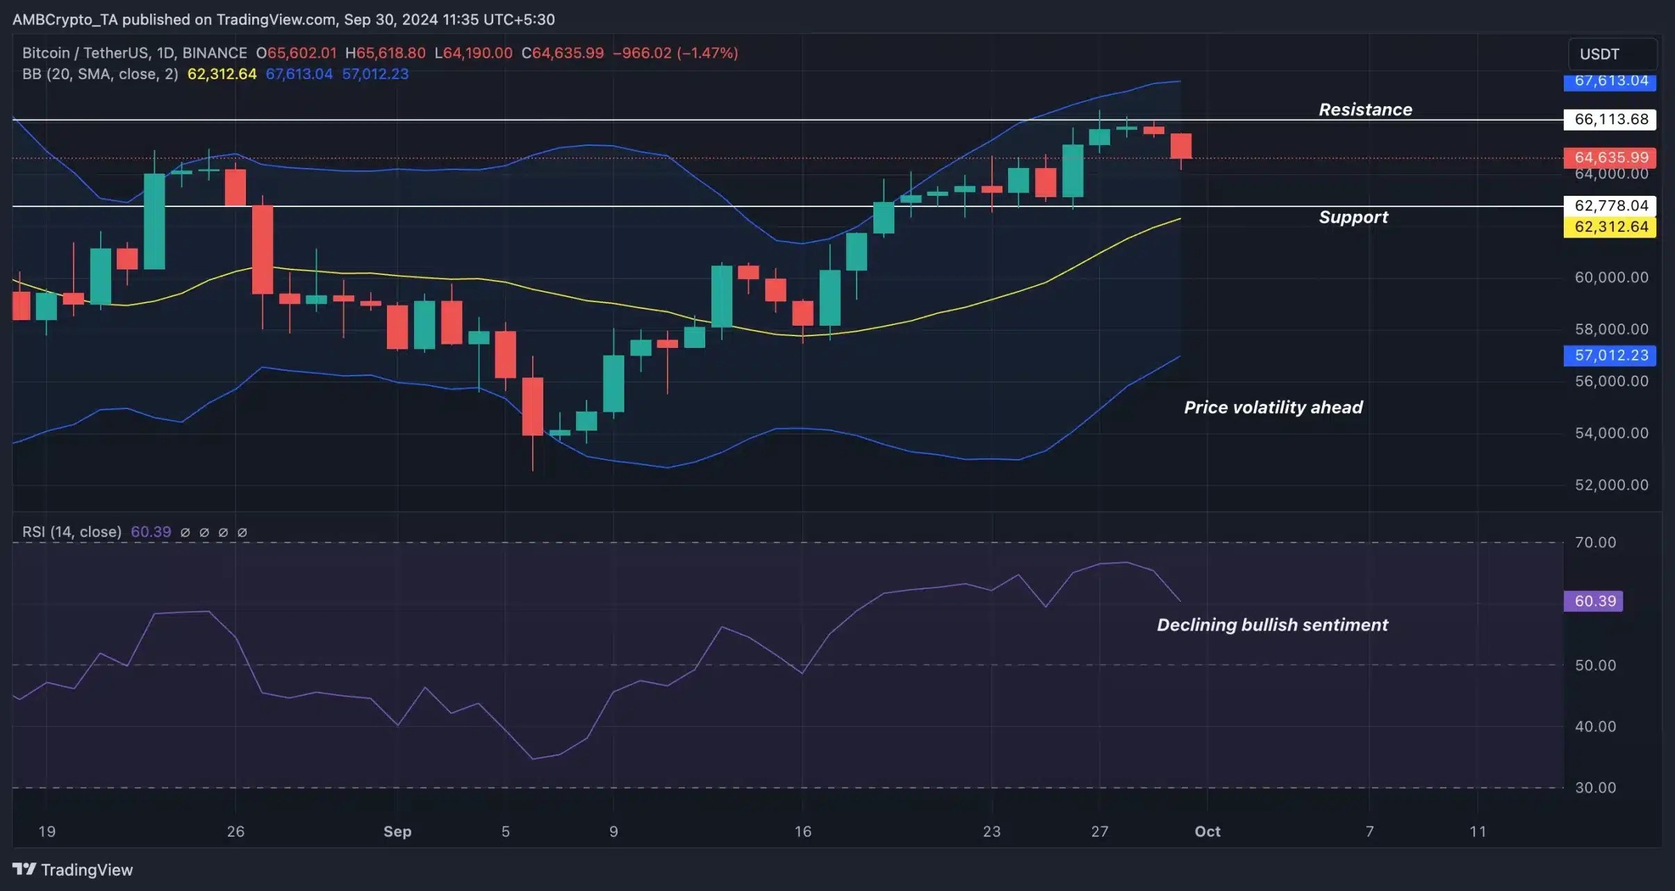The width and height of the screenshot is (1675, 891).
Task: Click the blue 67,613.04 upper band flag
Action: (1610, 81)
